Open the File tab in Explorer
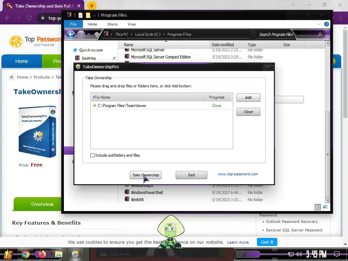 [73, 24]
